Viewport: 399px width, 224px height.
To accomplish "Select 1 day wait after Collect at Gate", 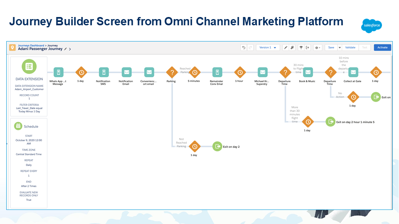I will pos(376,72).
